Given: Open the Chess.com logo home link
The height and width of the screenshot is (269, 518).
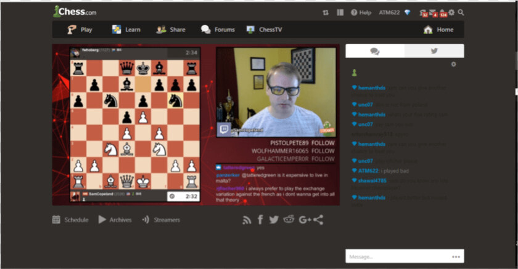Looking at the screenshot, I should click(x=75, y=12).
